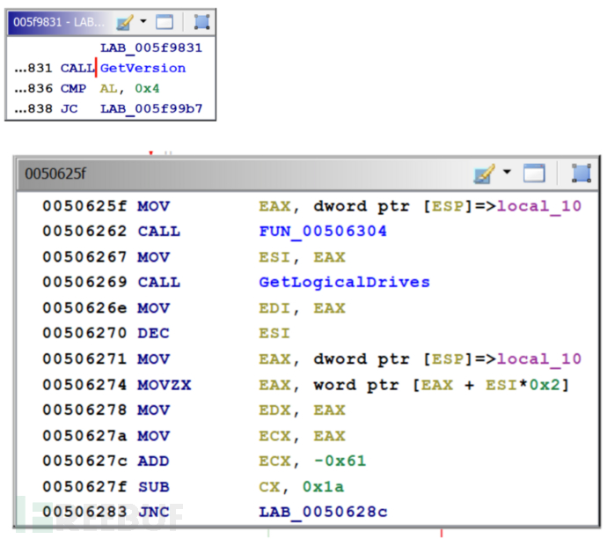
Task: Open color dropdown arrow in 0050625f block
Action: (x=508, y=174)
